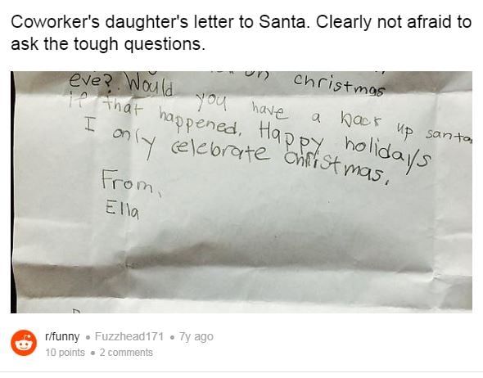Open the letter photo thumbnail

[241, 192]
